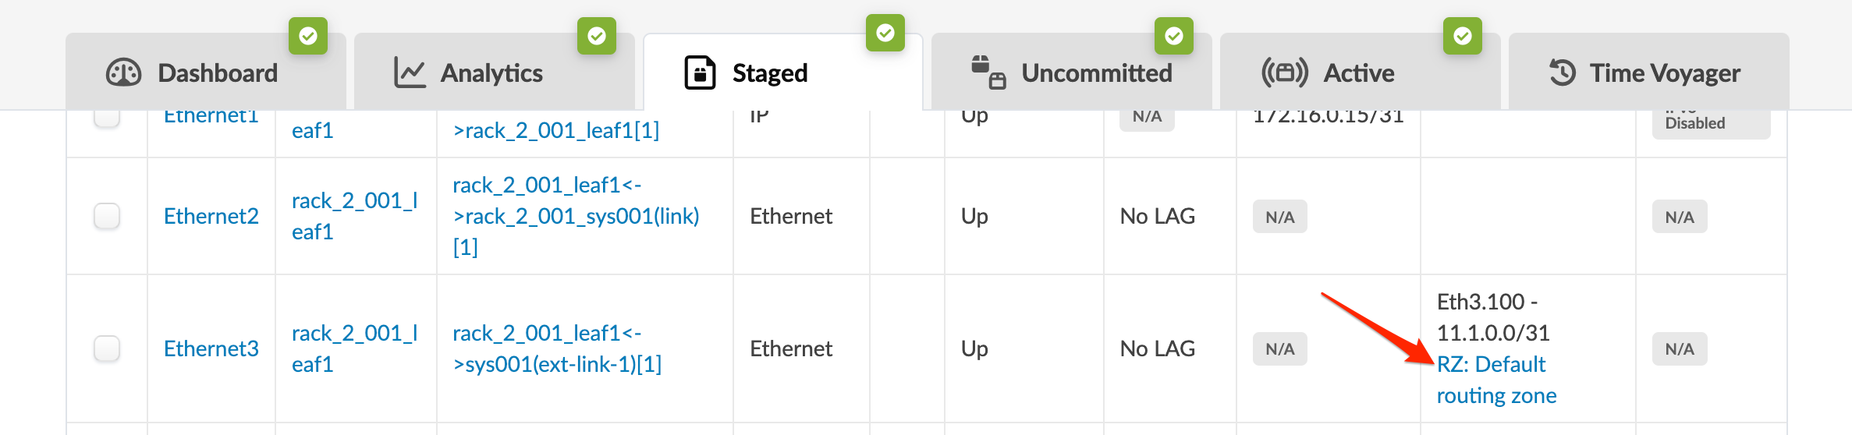This screenshot has height=435, width=1852.
Task: Select the Ethernet2 row checkbox
Action: point(107,216)
